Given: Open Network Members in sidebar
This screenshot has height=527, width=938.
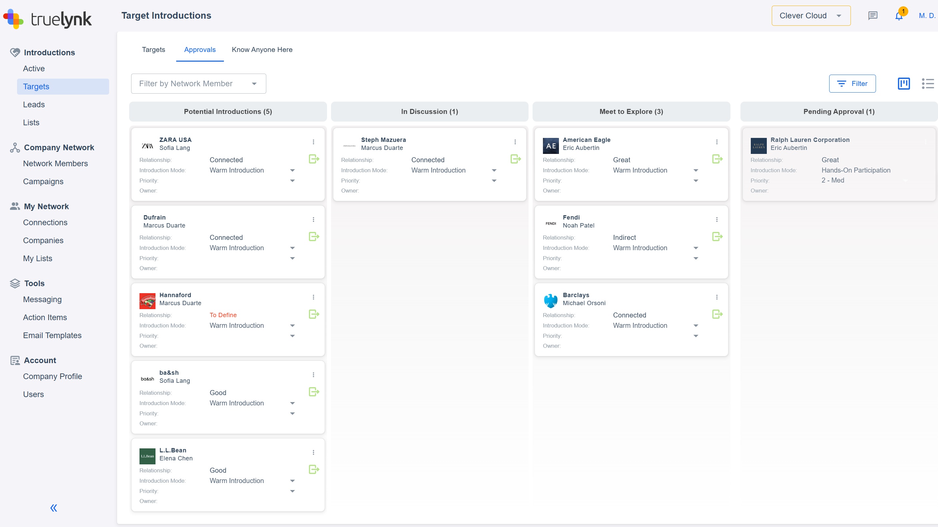Looking at the screenshot, I should click(55, 164).
